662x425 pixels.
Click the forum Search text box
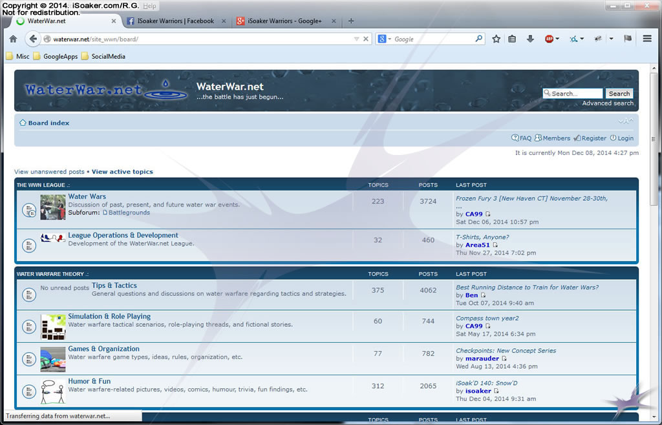573,93
